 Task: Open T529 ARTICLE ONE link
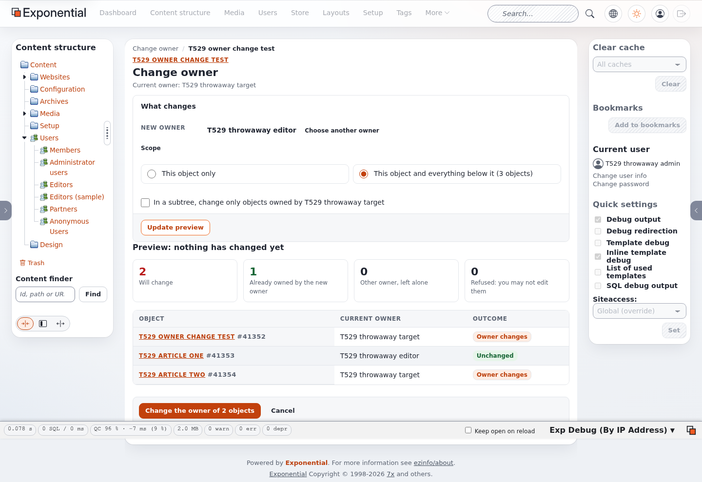click(171, 356)
